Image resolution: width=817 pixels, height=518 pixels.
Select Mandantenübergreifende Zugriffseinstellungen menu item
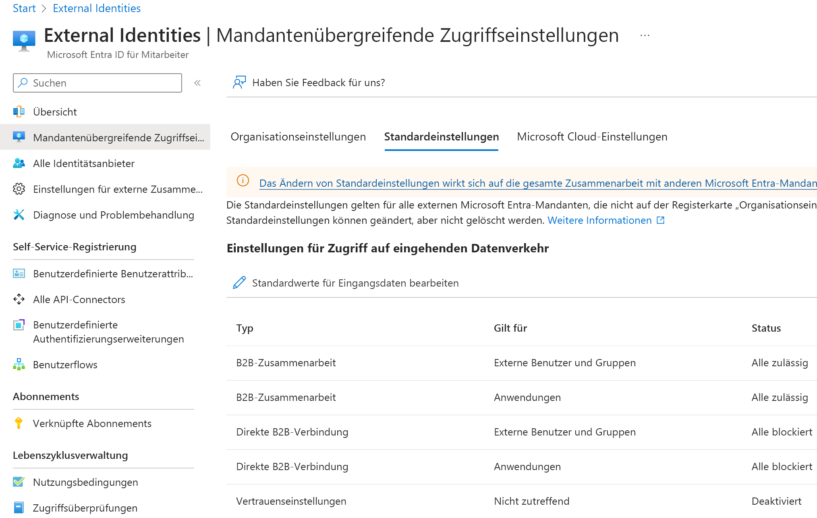[x=105, y=137]
